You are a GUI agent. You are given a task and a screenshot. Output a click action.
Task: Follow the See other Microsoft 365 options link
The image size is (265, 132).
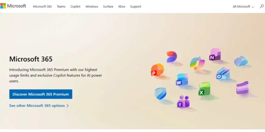pyautogui.click(x=37, y=106)
